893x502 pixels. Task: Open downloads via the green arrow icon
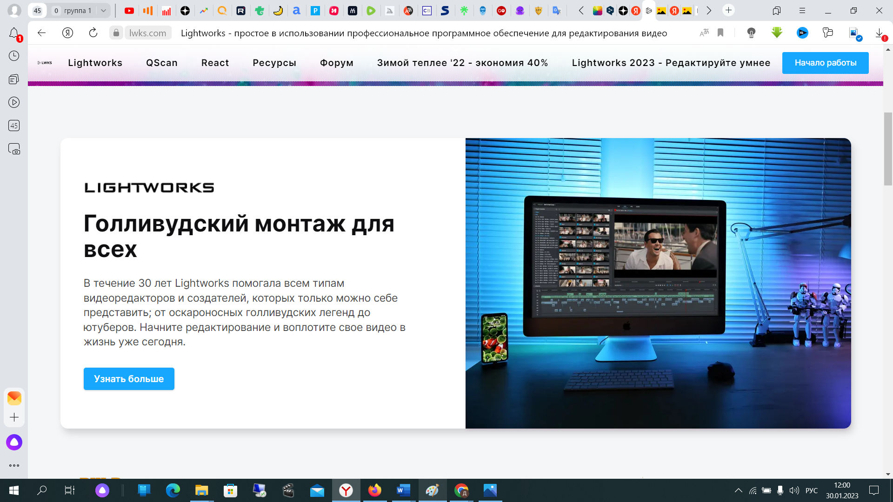[777, 33]
